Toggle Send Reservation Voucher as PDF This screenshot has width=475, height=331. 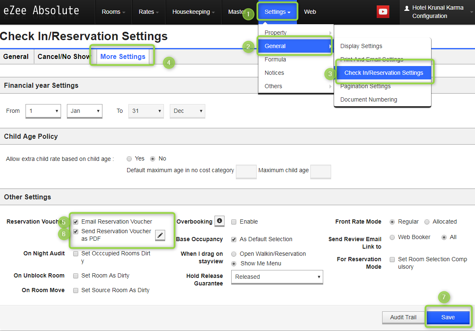[76, 232]
